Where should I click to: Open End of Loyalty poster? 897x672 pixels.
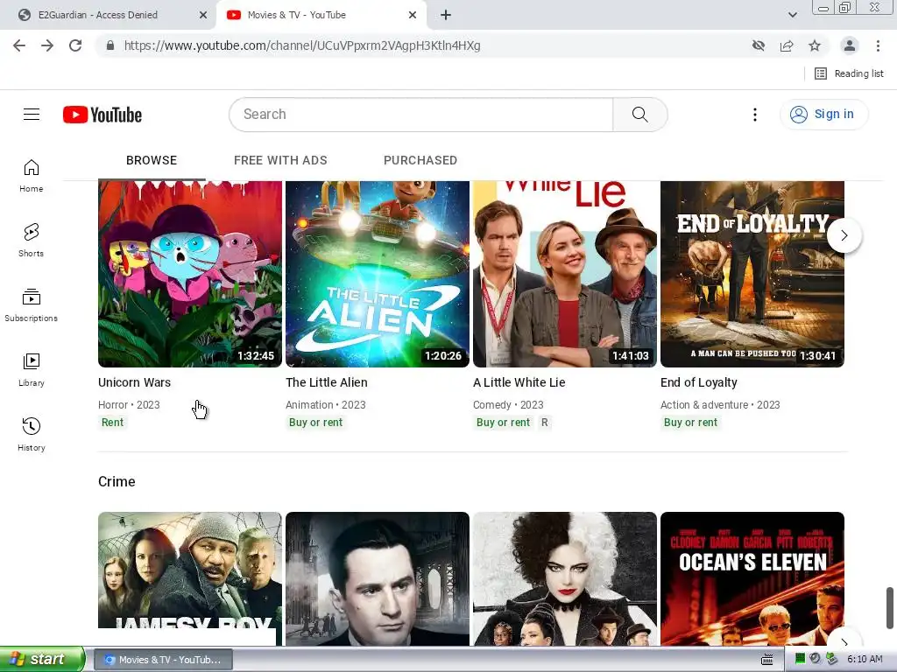(752, 274)
